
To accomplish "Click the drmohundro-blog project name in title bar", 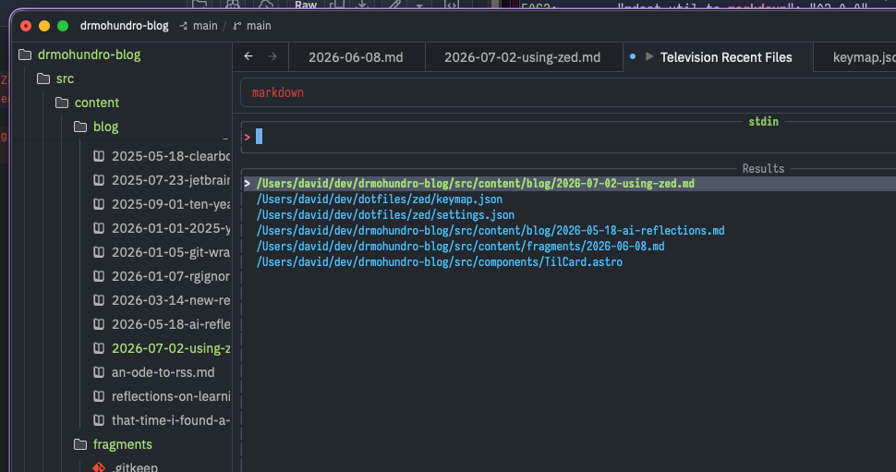I will coord(124,26).
